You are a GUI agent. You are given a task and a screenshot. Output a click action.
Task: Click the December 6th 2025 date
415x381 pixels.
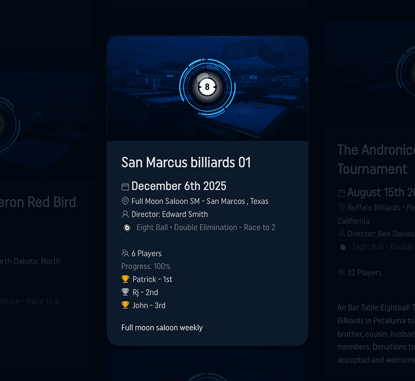coord(179,186)
